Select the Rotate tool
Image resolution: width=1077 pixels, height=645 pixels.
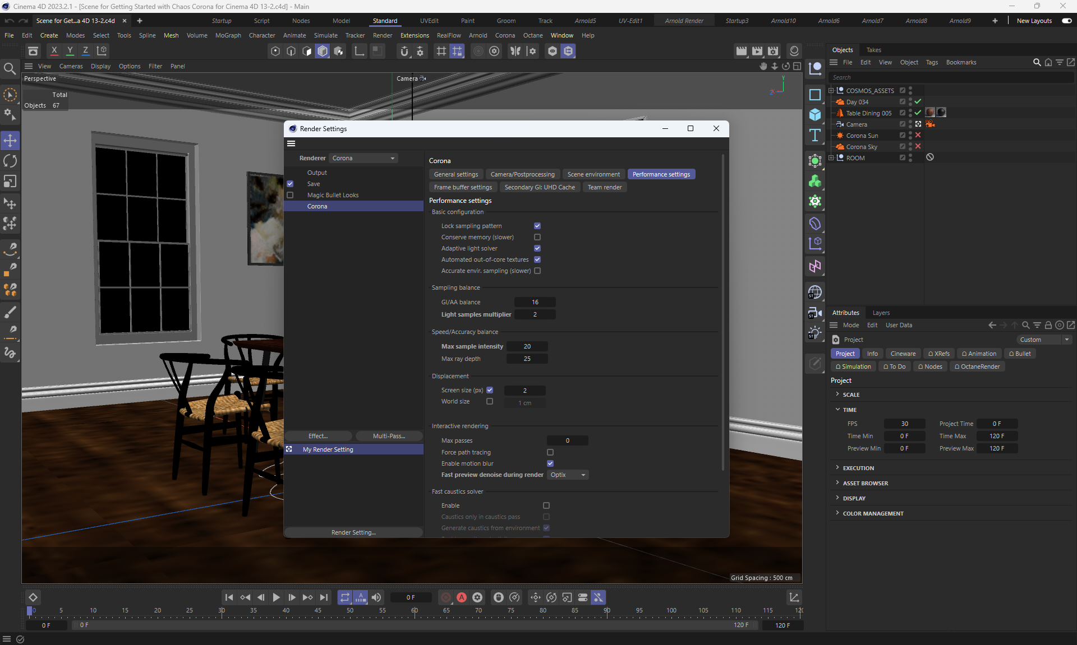coord(10,161)
